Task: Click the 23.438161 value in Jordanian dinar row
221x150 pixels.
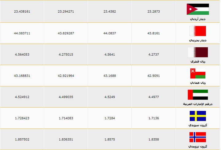Action: (22, 11)
